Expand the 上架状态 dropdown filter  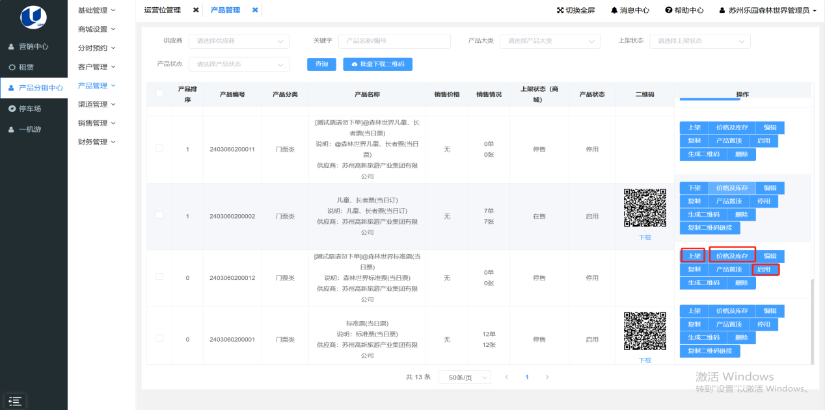[699, 41]
